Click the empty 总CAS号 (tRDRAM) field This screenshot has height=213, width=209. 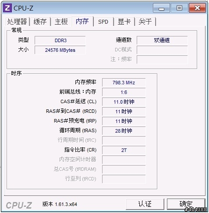coord(124,170)
